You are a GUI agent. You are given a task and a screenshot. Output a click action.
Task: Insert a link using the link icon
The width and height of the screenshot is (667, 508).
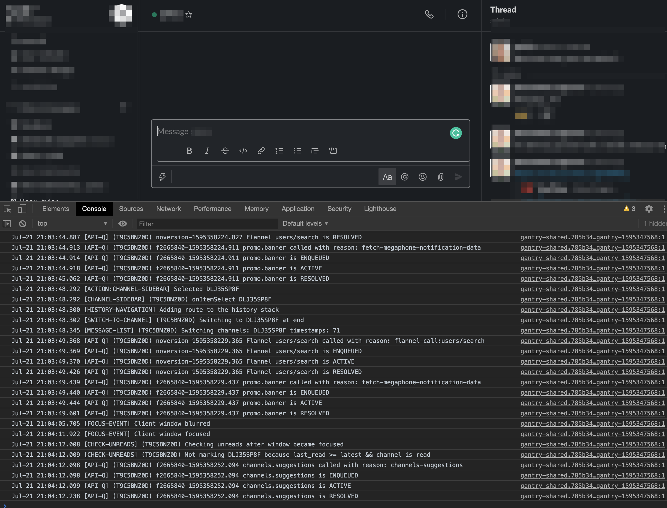(261, 151)
